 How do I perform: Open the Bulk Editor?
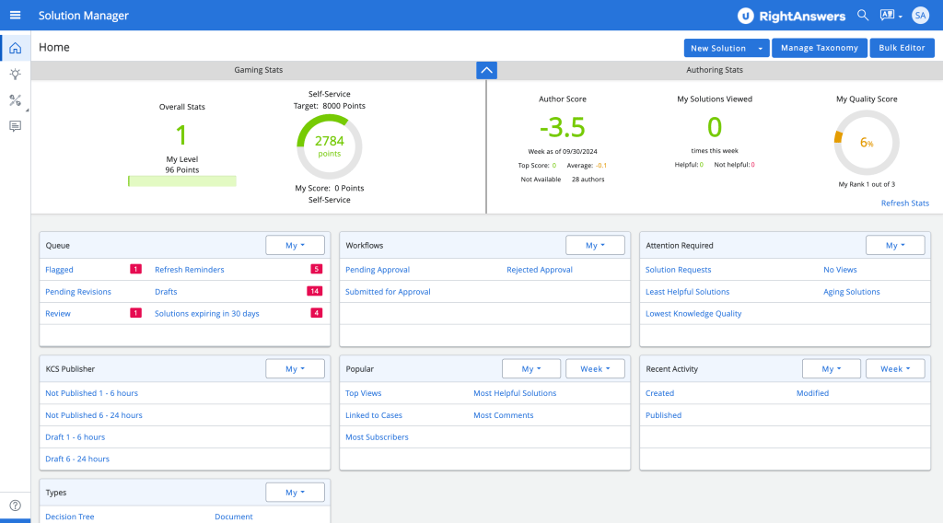pyautogui.click(x=902, y=48)
